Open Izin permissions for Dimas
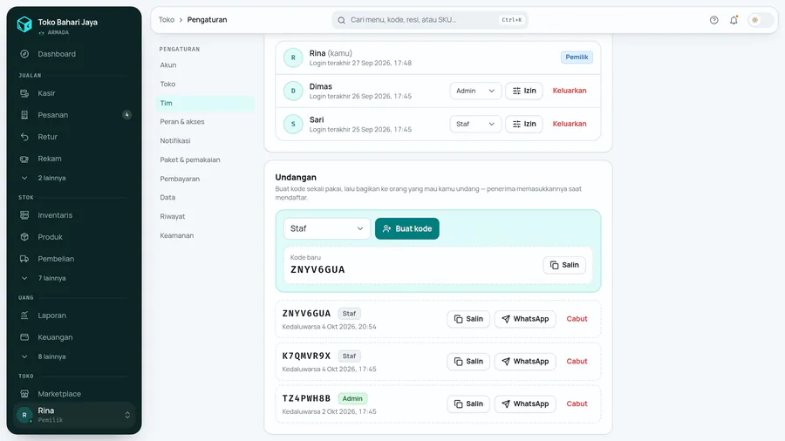 point(524,91)
